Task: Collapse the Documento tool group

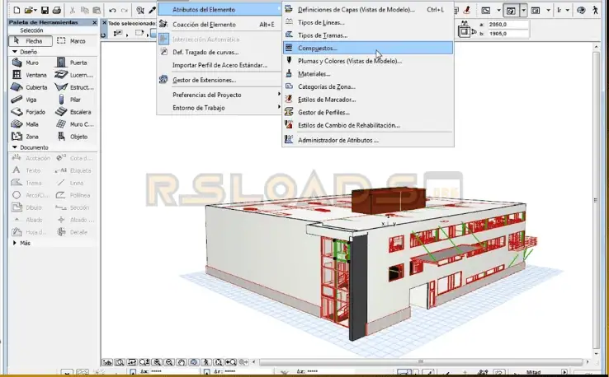Action: point(15,147)
